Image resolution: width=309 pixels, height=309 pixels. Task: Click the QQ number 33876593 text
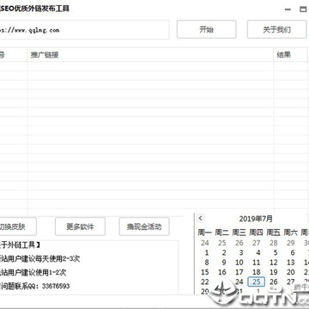tap(56, 286)
